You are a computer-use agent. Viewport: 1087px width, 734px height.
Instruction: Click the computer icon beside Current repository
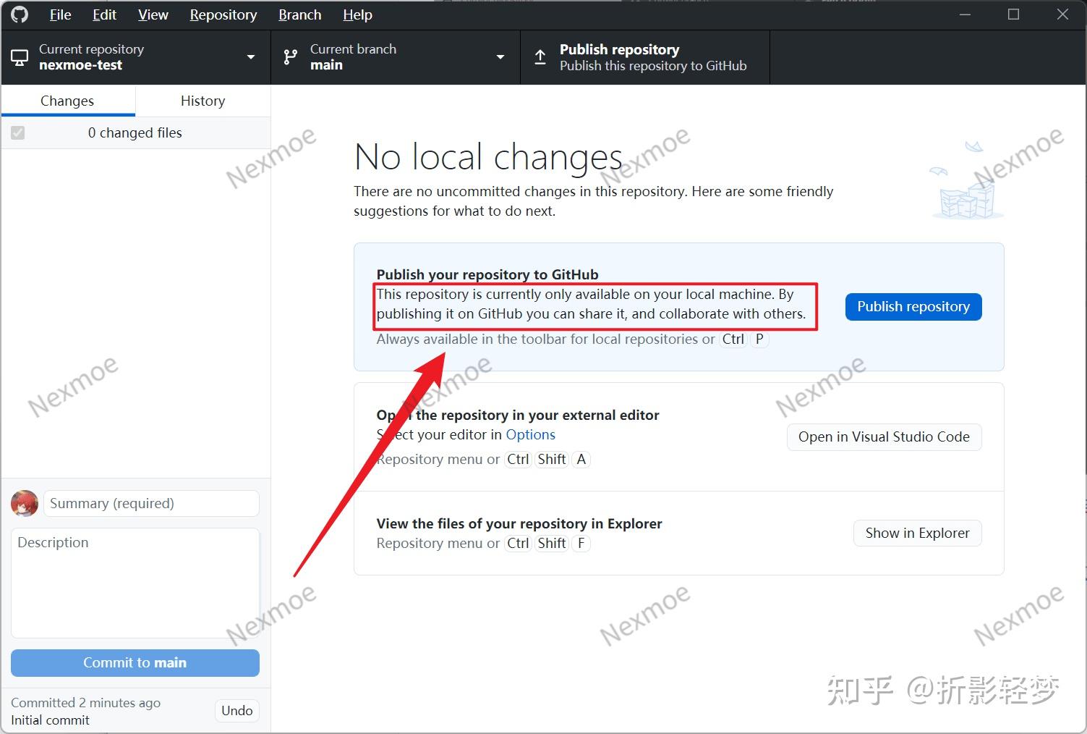pyautogui.click(x=20, y=57)
